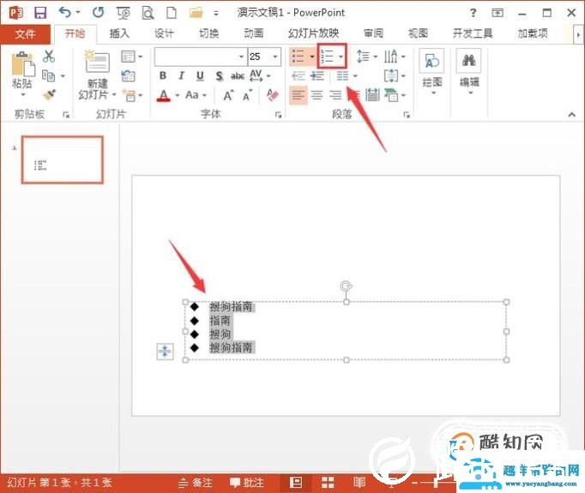
Task: Open the 文件 file menu
Action: [x=25, y=34]
